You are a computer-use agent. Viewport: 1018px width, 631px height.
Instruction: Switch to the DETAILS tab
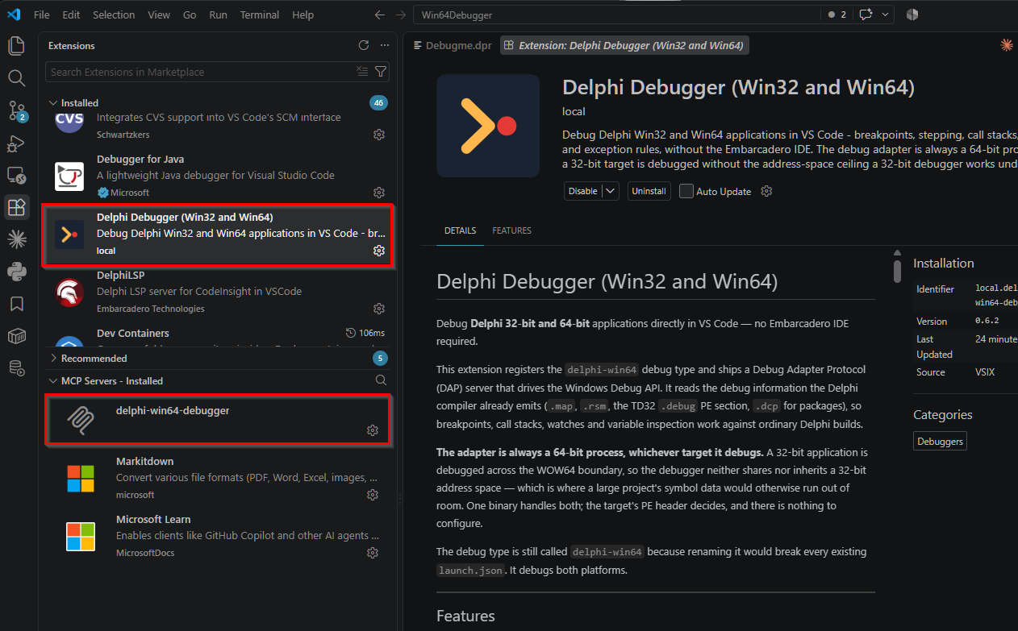[460, 230]
